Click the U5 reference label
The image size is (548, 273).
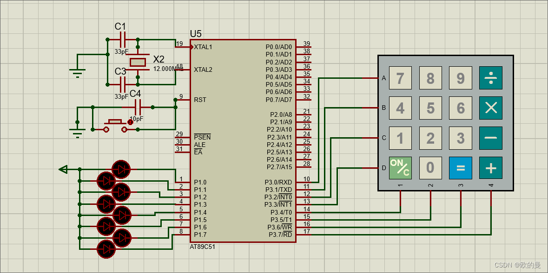[x=196, y=34]
